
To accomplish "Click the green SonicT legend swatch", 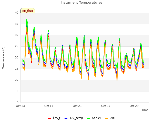I will (88, 118).
